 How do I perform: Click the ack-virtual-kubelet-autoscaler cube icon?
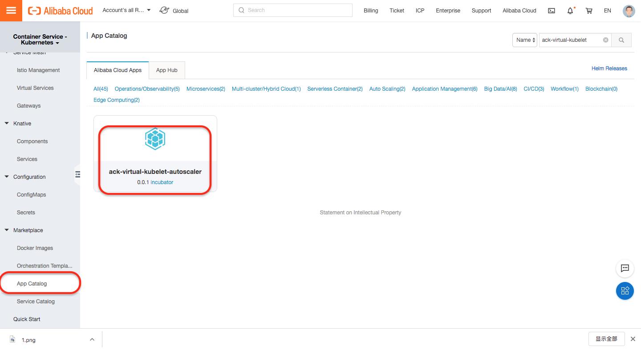155,139
